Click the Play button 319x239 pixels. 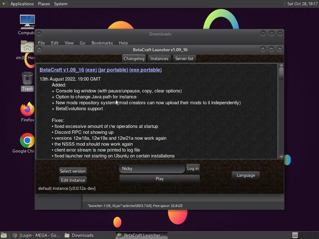pos(159,179)
